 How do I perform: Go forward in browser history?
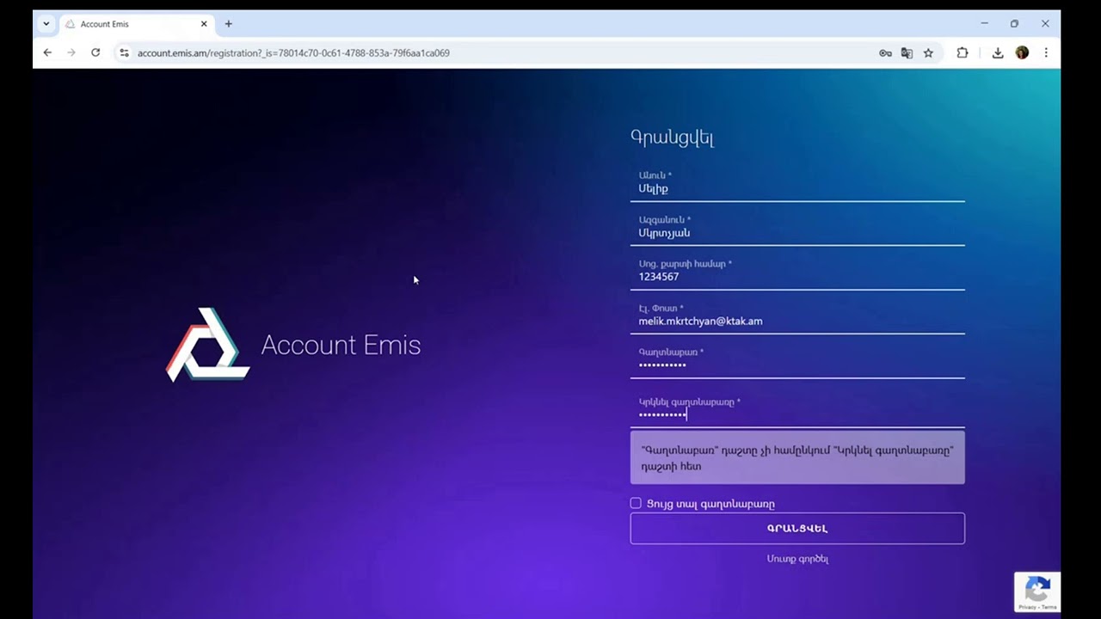(71, 52)
